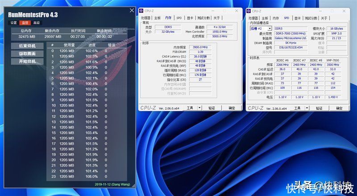Expand 插槽 #2 slot selection dropdown
The width and height of the screenshot is (357, 196).
pyautogui.click(x=270, y=28)
